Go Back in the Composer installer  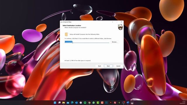point(99,66)
